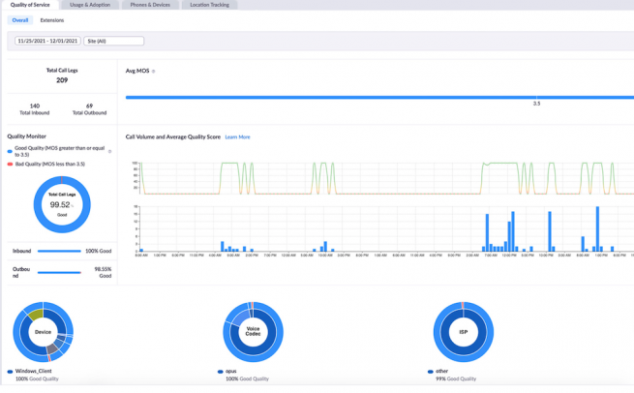
Task: Click the Good Quality blue legend marker
Action: [x=10, y=151]
